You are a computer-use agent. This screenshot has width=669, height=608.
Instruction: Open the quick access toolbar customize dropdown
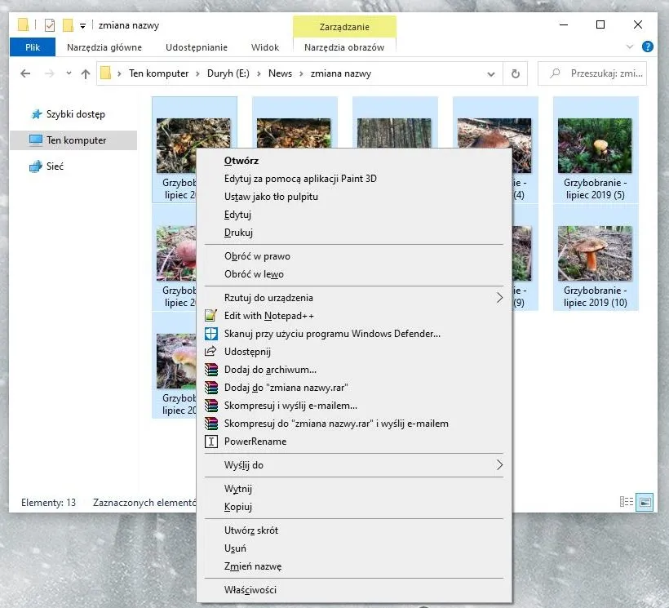tap(82, 24)
